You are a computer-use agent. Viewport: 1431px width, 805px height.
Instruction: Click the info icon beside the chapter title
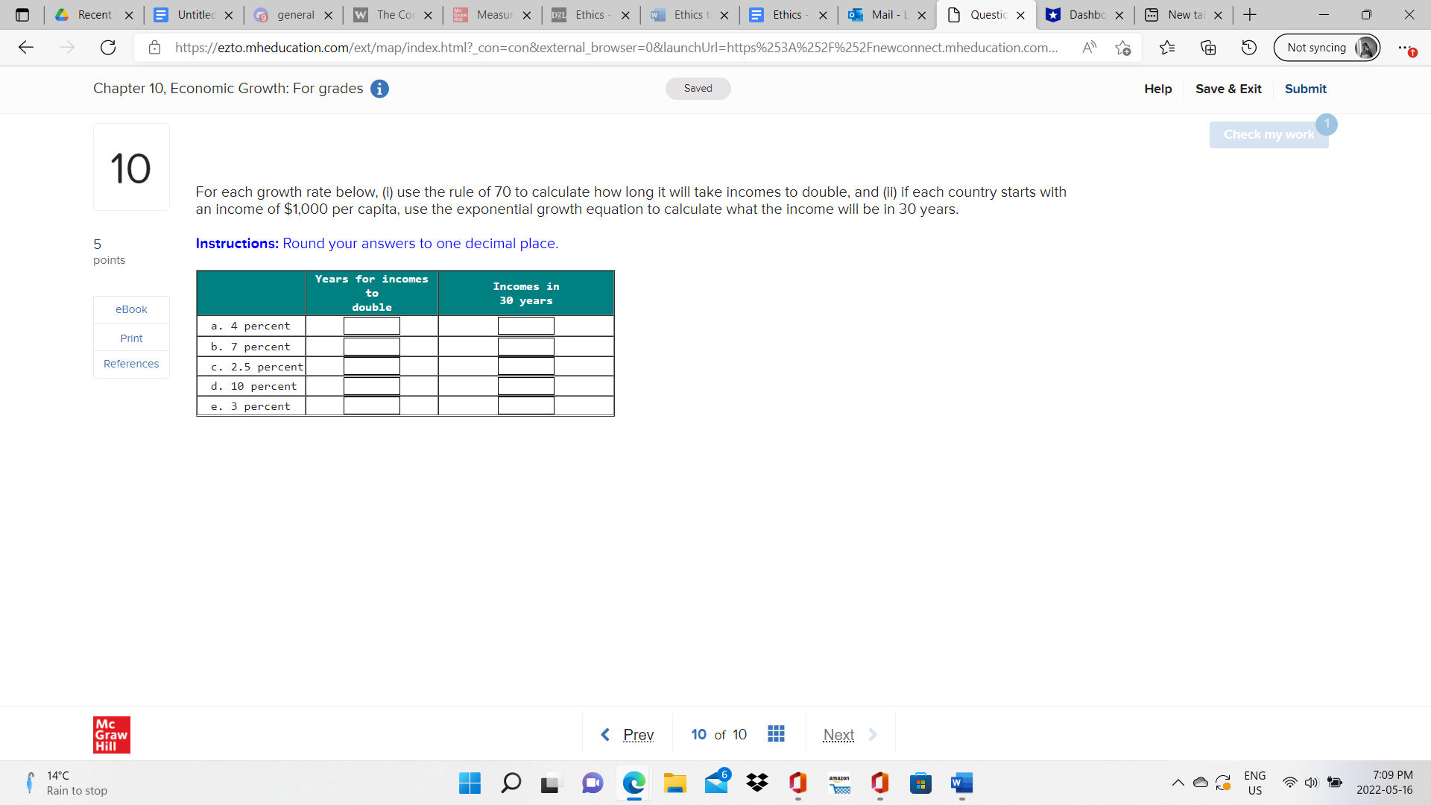tap(379, 88)
